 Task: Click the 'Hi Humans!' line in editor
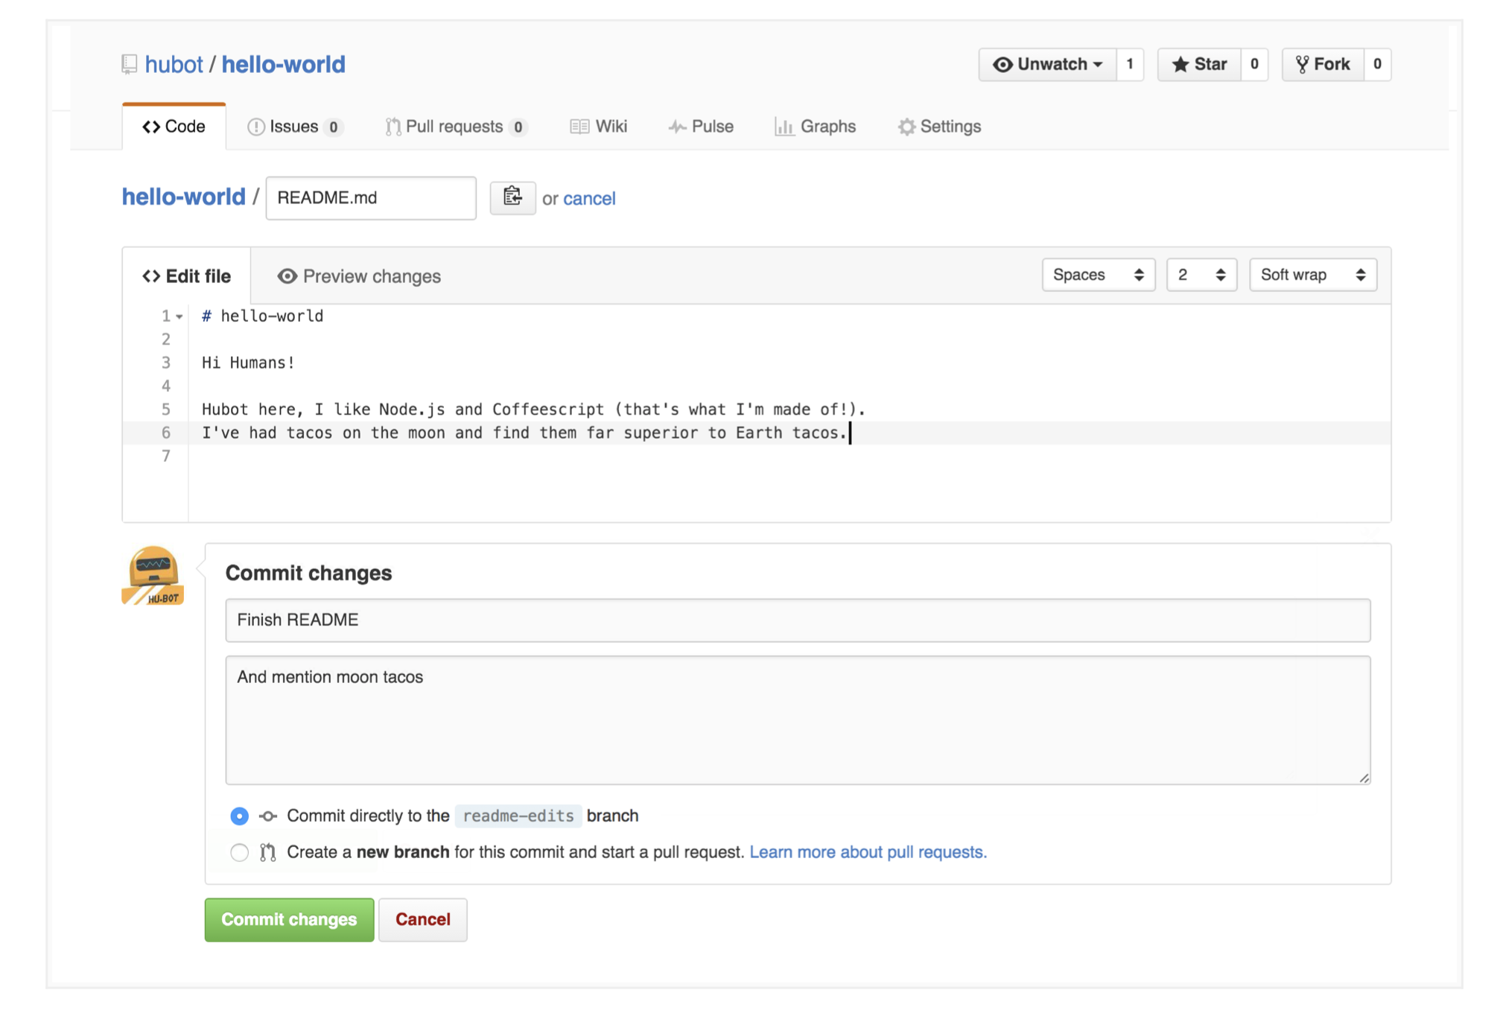(x=249, y=364)
